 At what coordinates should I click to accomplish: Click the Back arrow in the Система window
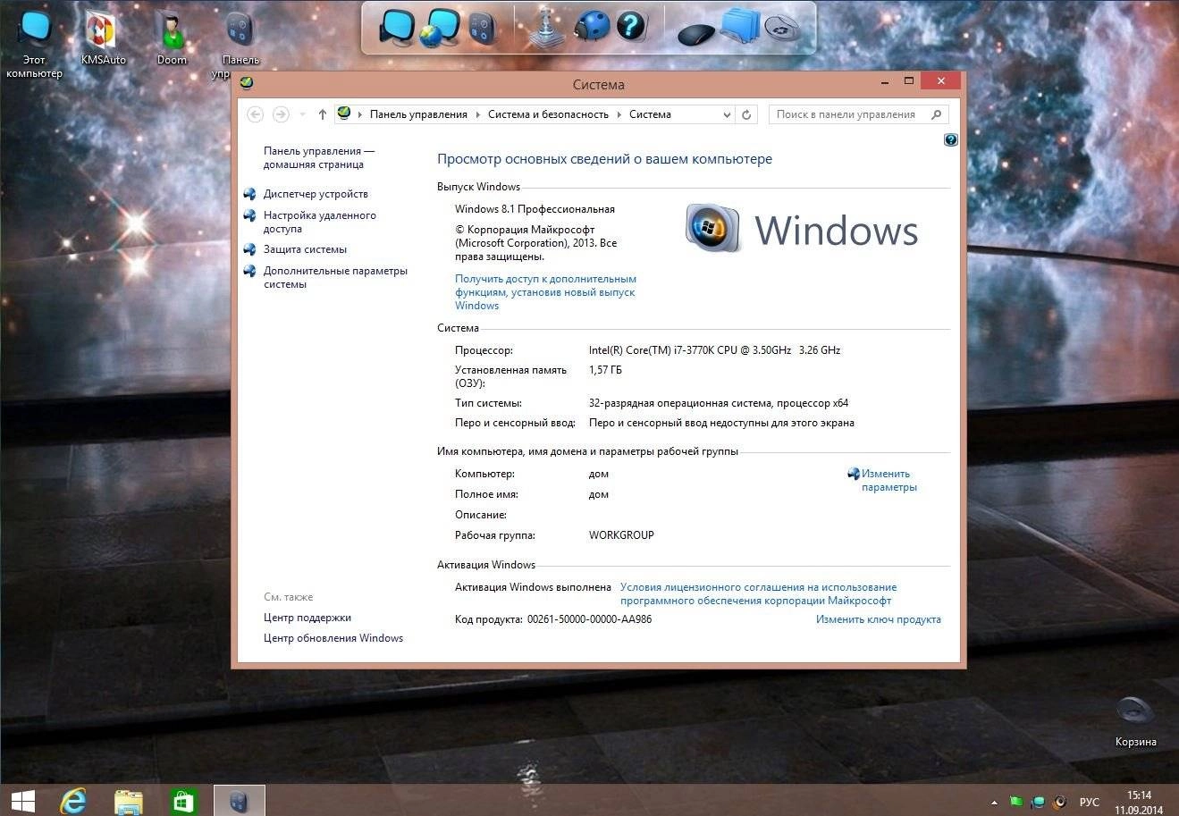point(255,114)
